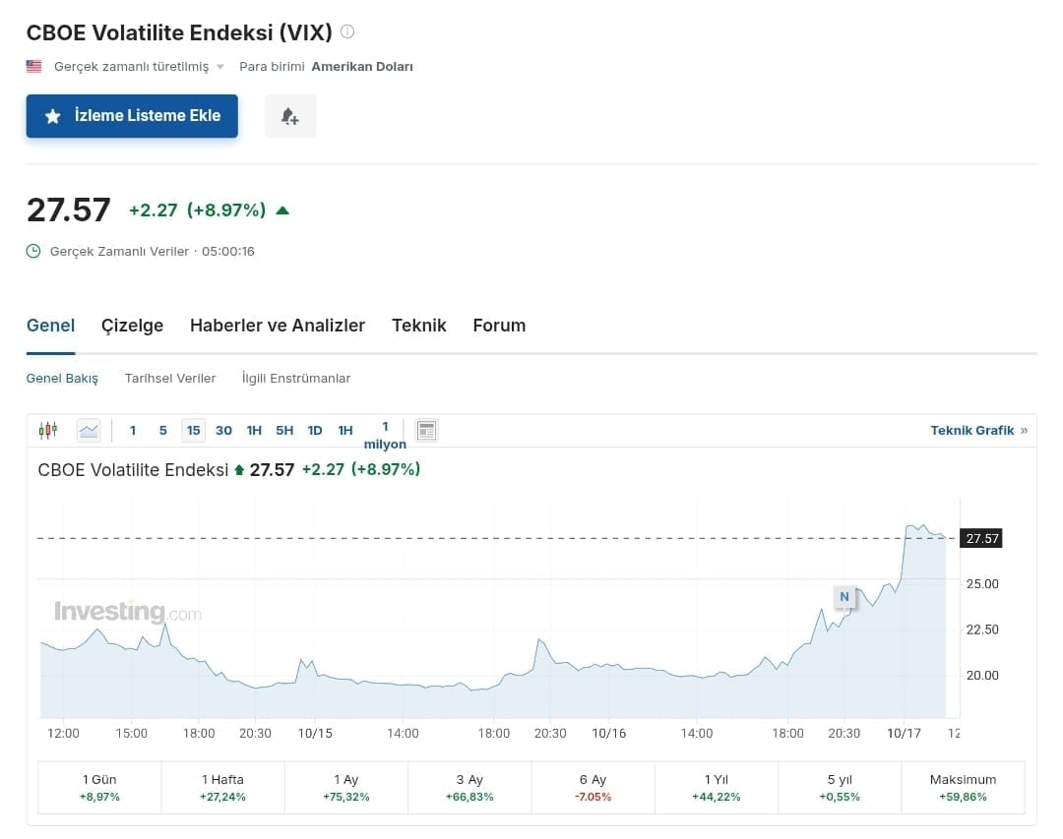Switch to the Çizelge tab
Screen dimensions: 1063x839
pos(132,326)
